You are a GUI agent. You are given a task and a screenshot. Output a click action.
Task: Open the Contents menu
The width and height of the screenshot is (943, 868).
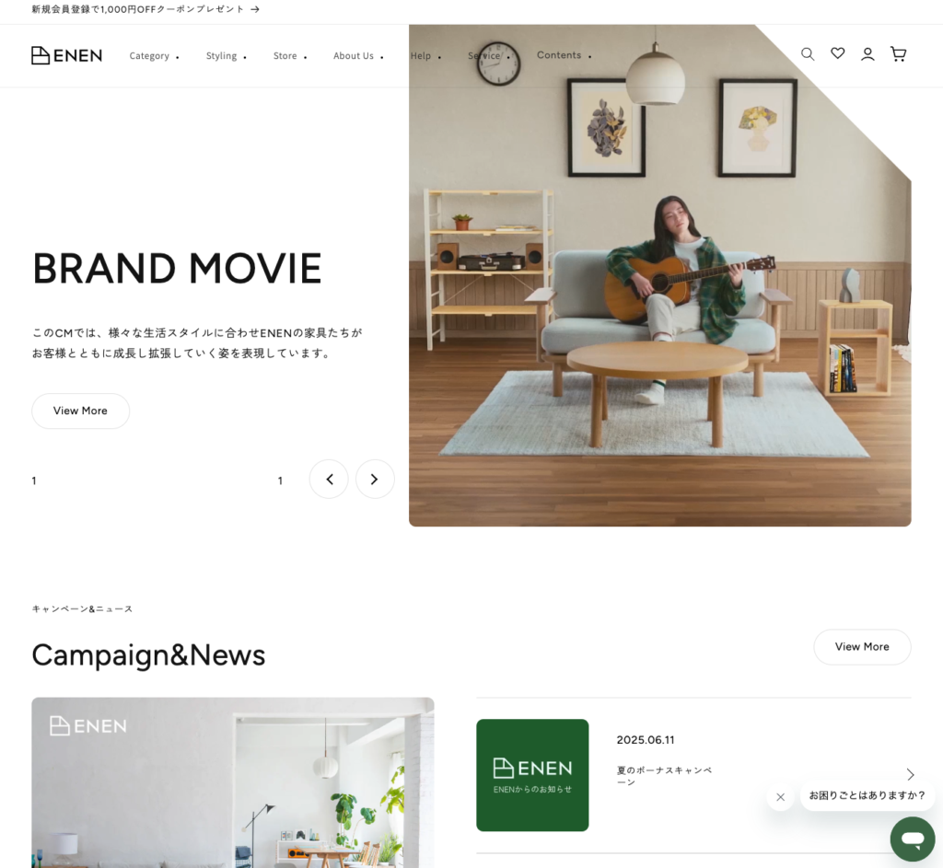click(x=563, y=55)
